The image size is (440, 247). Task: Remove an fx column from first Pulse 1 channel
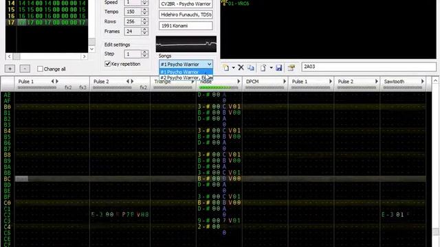point(52,81)
